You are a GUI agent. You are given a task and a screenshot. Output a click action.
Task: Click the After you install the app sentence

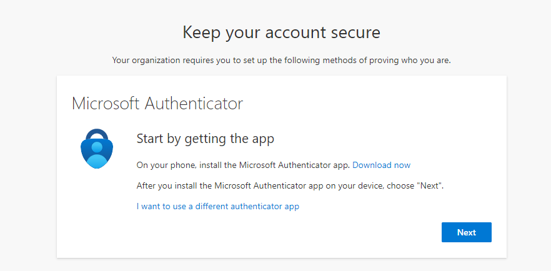tap(290, 185)
